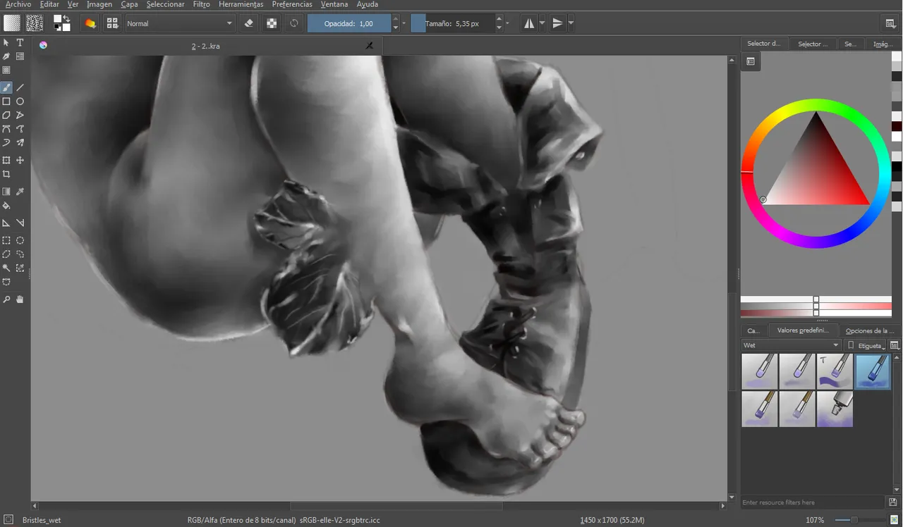Close the 2 - 2..kra document tab
The height and width of the screenshot is (527, 903).
369,46
